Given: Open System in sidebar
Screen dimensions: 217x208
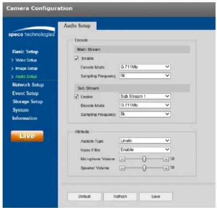Looking at the screenshot, I should (x=21, y=110).
